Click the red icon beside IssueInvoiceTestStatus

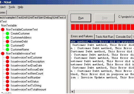8,81
